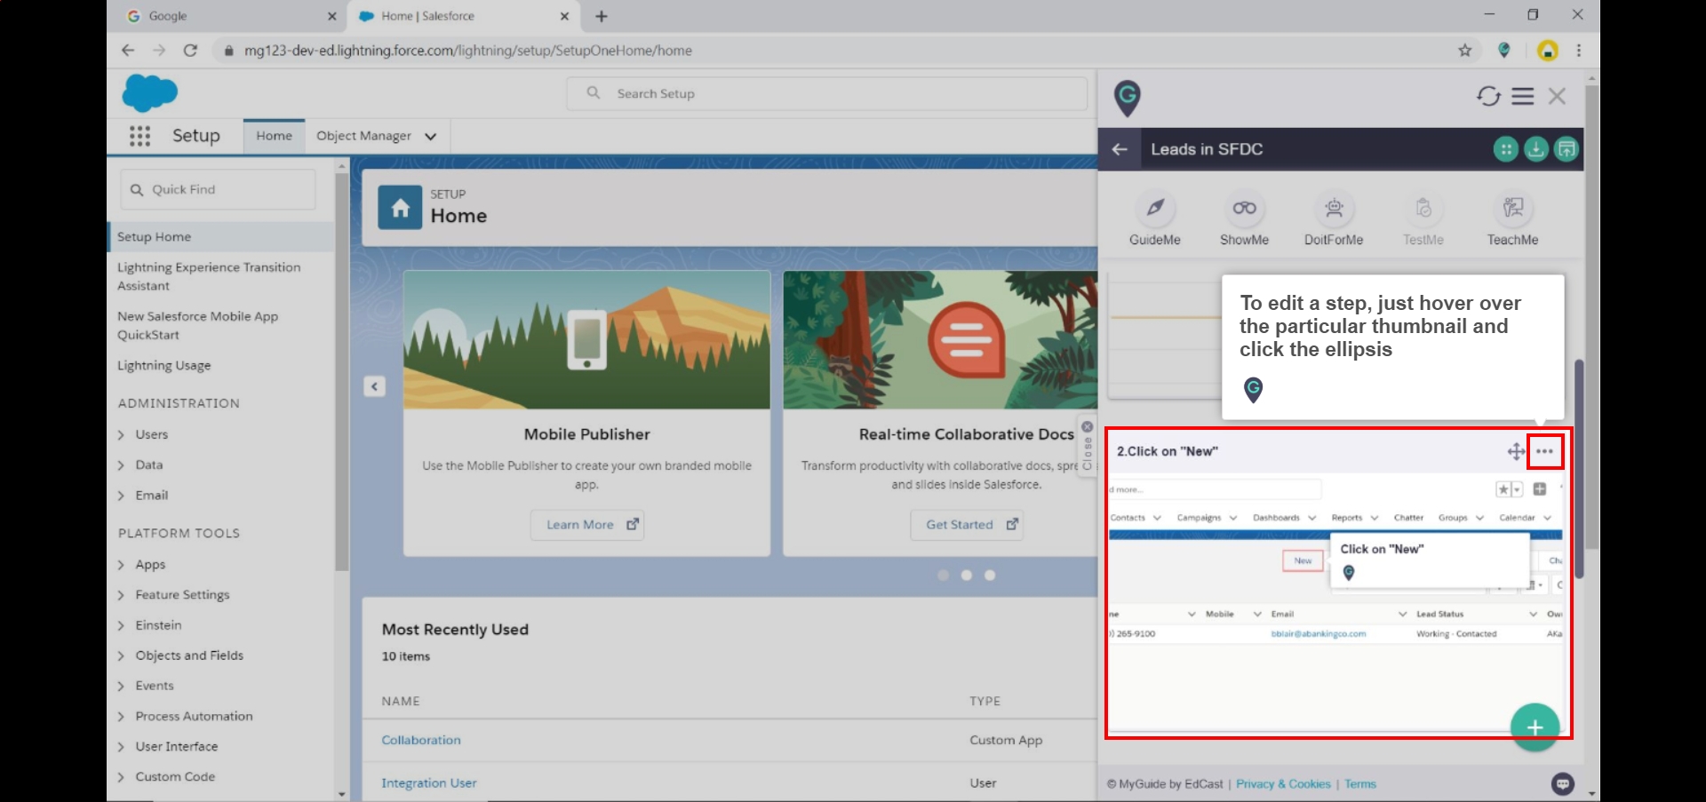The height and width of the screenshot is (802, 1706).
Task: Add a new step with green plus button
Action: pyautogui.click(x=1535, y=727)
